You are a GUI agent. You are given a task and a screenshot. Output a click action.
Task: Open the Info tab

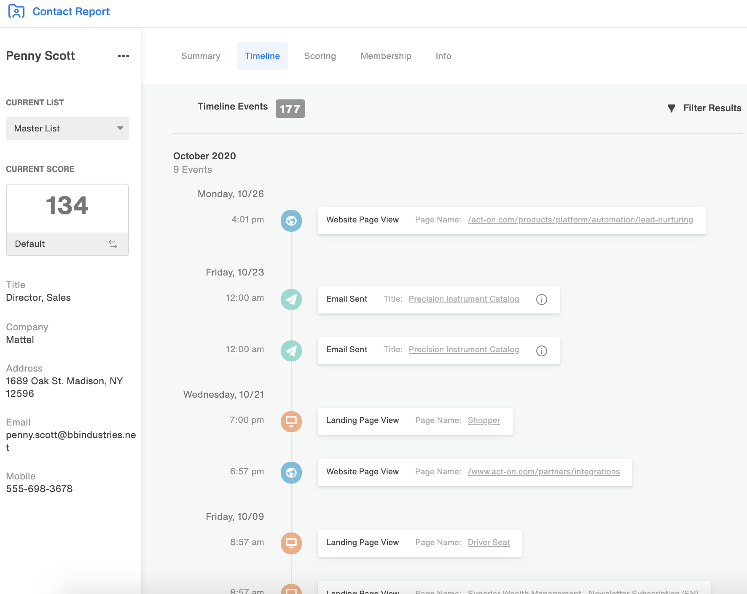tap(443, 56)
